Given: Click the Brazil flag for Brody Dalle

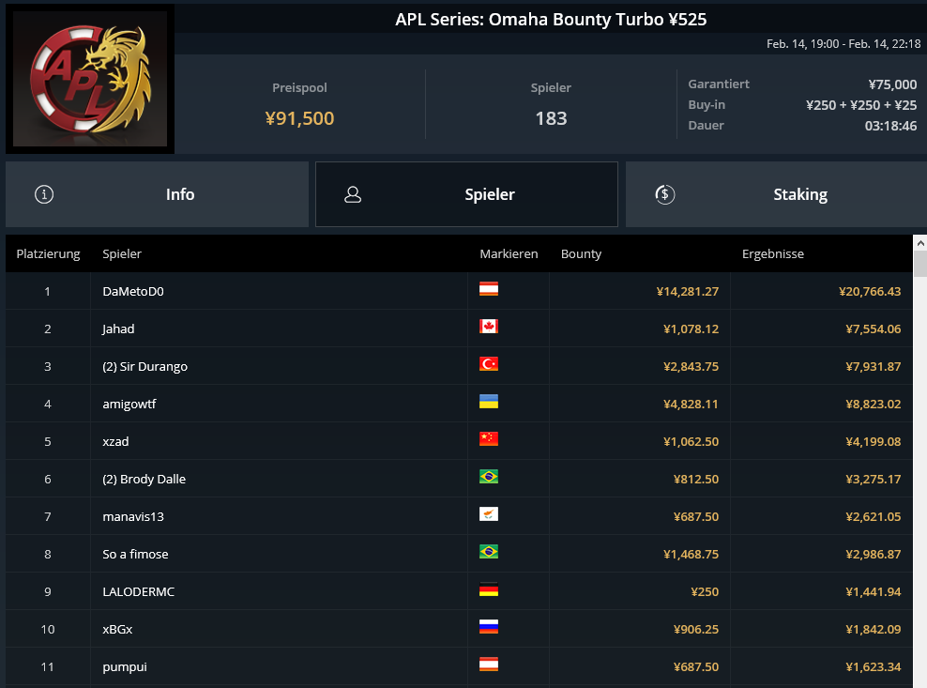Looking at the screenshot, I should [488, 477].
